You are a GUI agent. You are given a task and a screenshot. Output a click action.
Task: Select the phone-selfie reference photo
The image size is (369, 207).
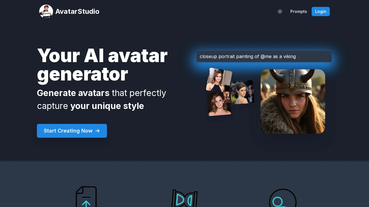pos(219,80)
